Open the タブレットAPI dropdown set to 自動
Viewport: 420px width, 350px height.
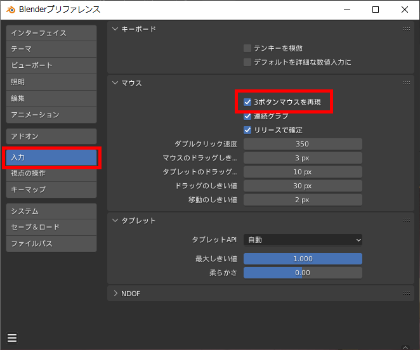point(303,240)
